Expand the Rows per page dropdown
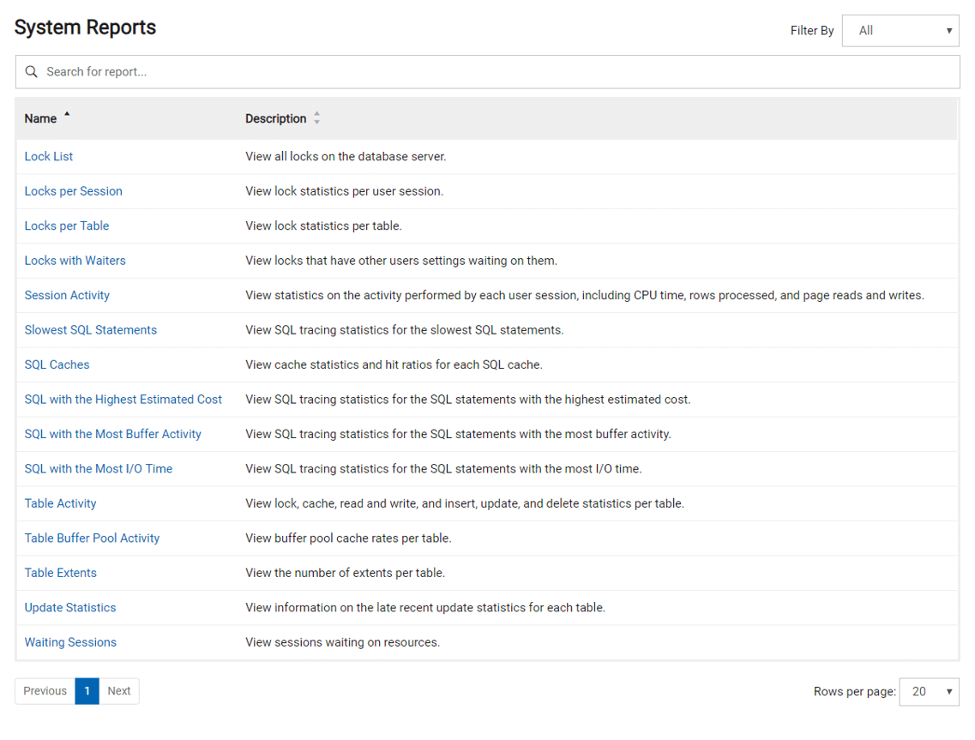975x740 pixels. click(x=929, y=692)
